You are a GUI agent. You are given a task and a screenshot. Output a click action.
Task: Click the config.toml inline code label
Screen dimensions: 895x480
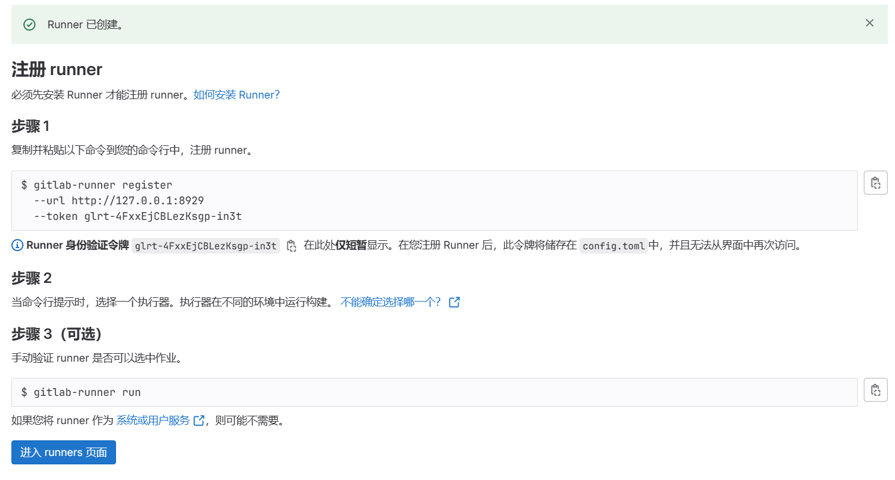[613, 246]
